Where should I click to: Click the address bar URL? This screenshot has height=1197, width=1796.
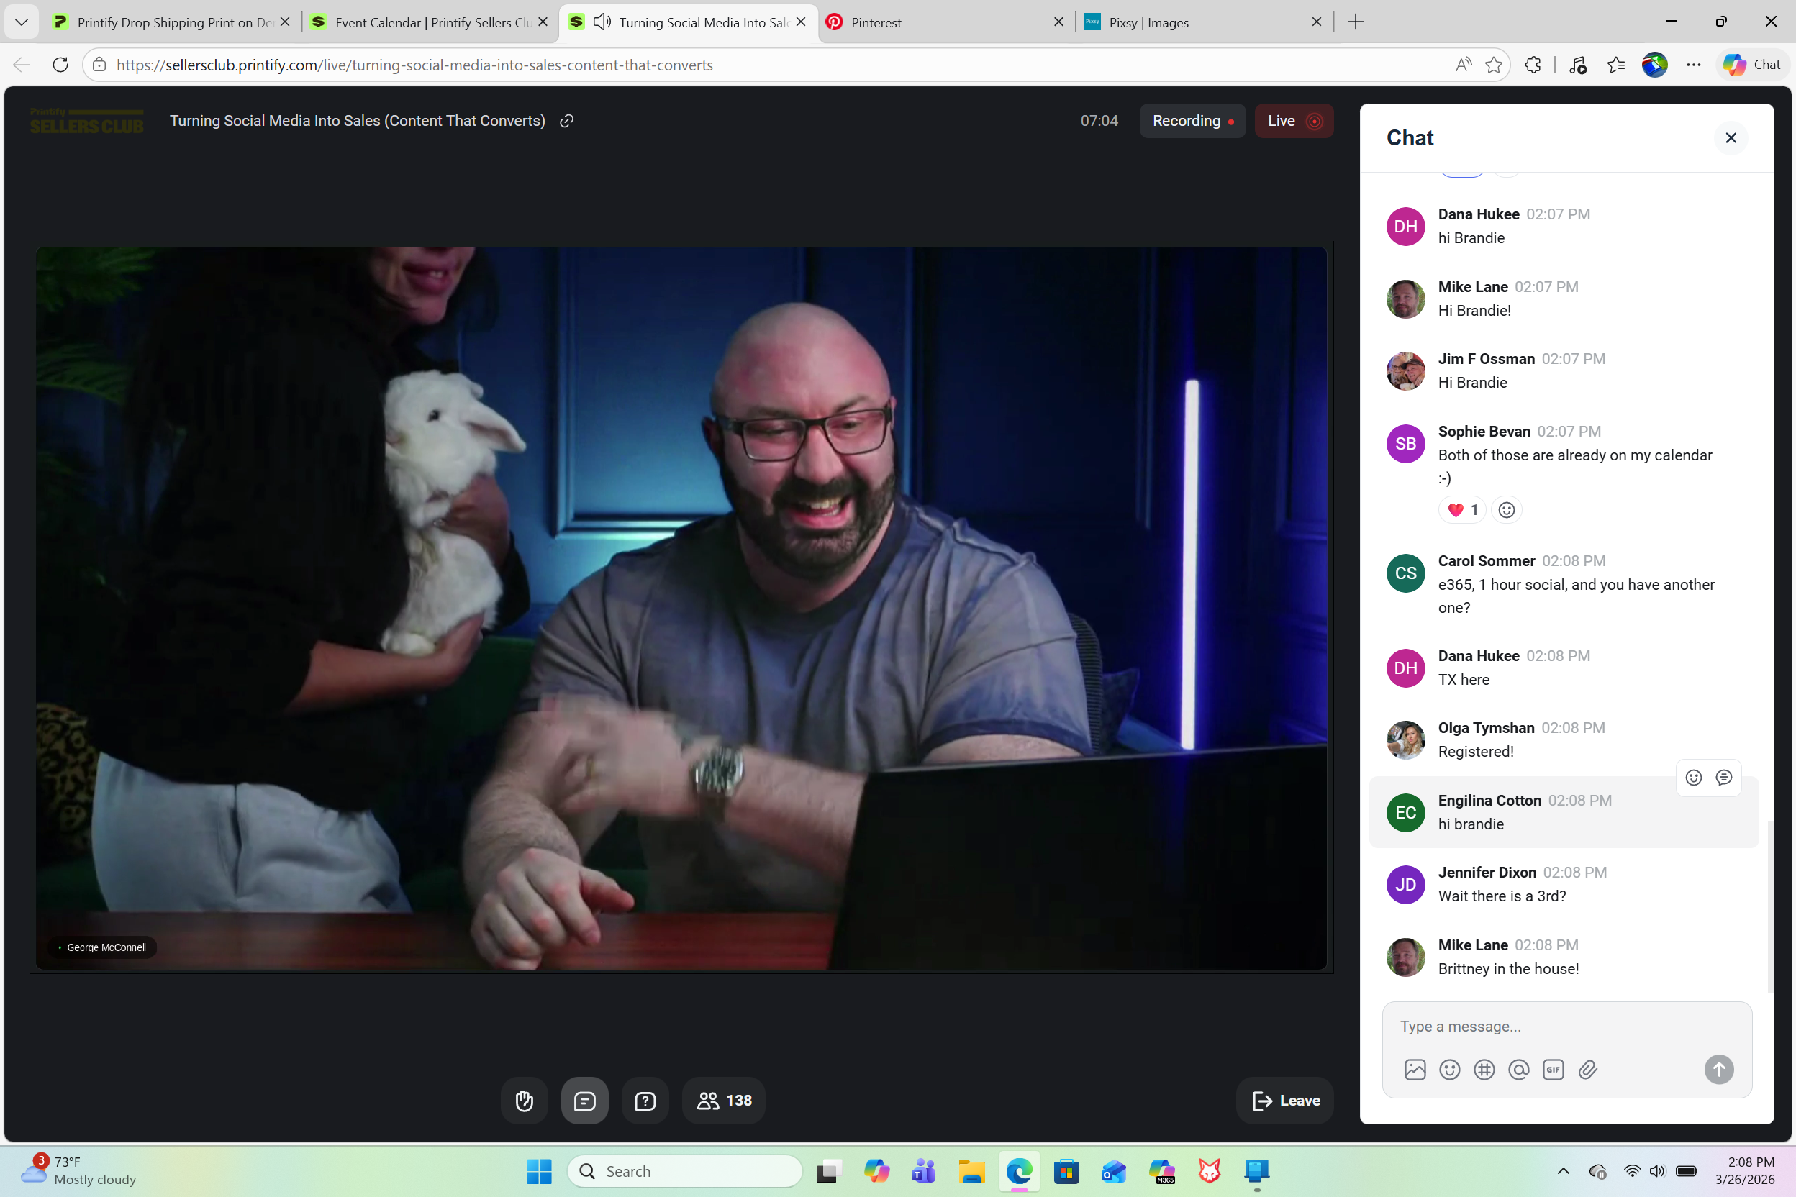(x=414, y=65)
